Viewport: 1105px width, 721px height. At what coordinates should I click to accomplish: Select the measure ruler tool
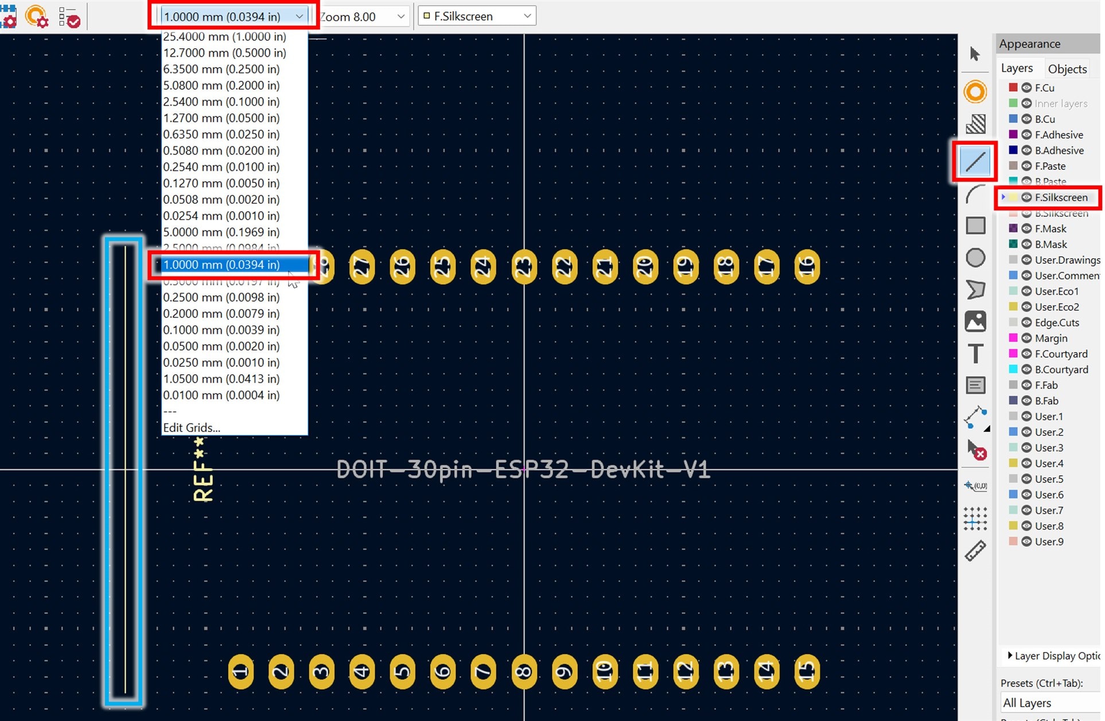coord(975,551)
